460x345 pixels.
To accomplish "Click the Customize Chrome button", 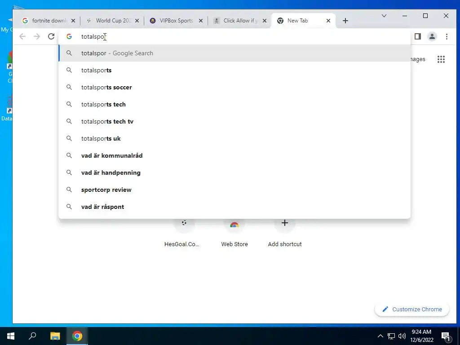I will (412, 309).
